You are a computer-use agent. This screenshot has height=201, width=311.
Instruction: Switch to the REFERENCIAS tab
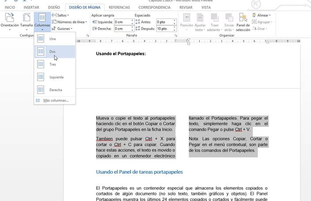pos(119,7)
